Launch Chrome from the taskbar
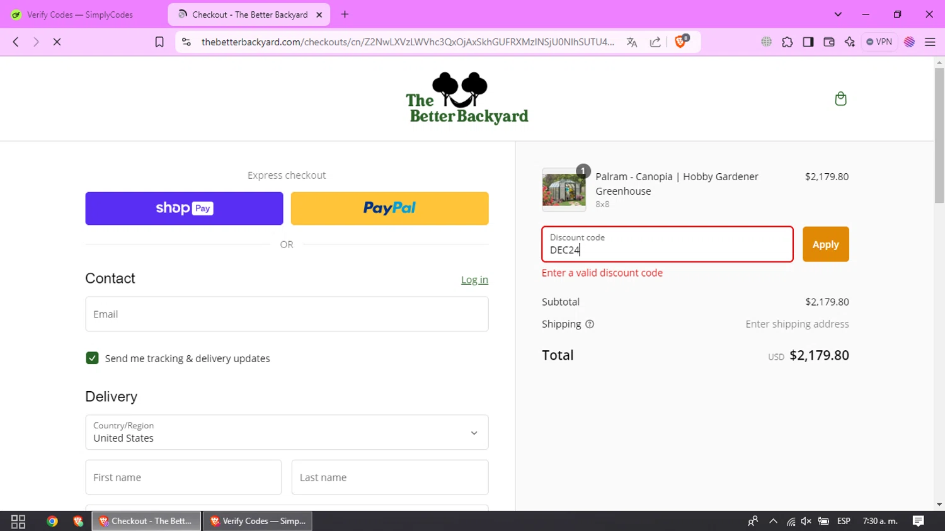Screen dimensions: 945x531 pyautogui.click(x=52, y=522)
